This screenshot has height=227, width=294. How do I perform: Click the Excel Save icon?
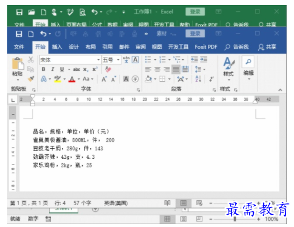tap(19, 12)
